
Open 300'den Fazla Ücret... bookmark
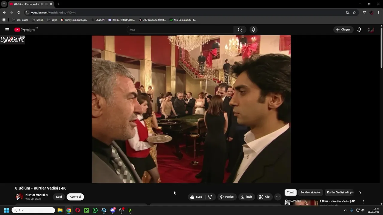point(152,20)
